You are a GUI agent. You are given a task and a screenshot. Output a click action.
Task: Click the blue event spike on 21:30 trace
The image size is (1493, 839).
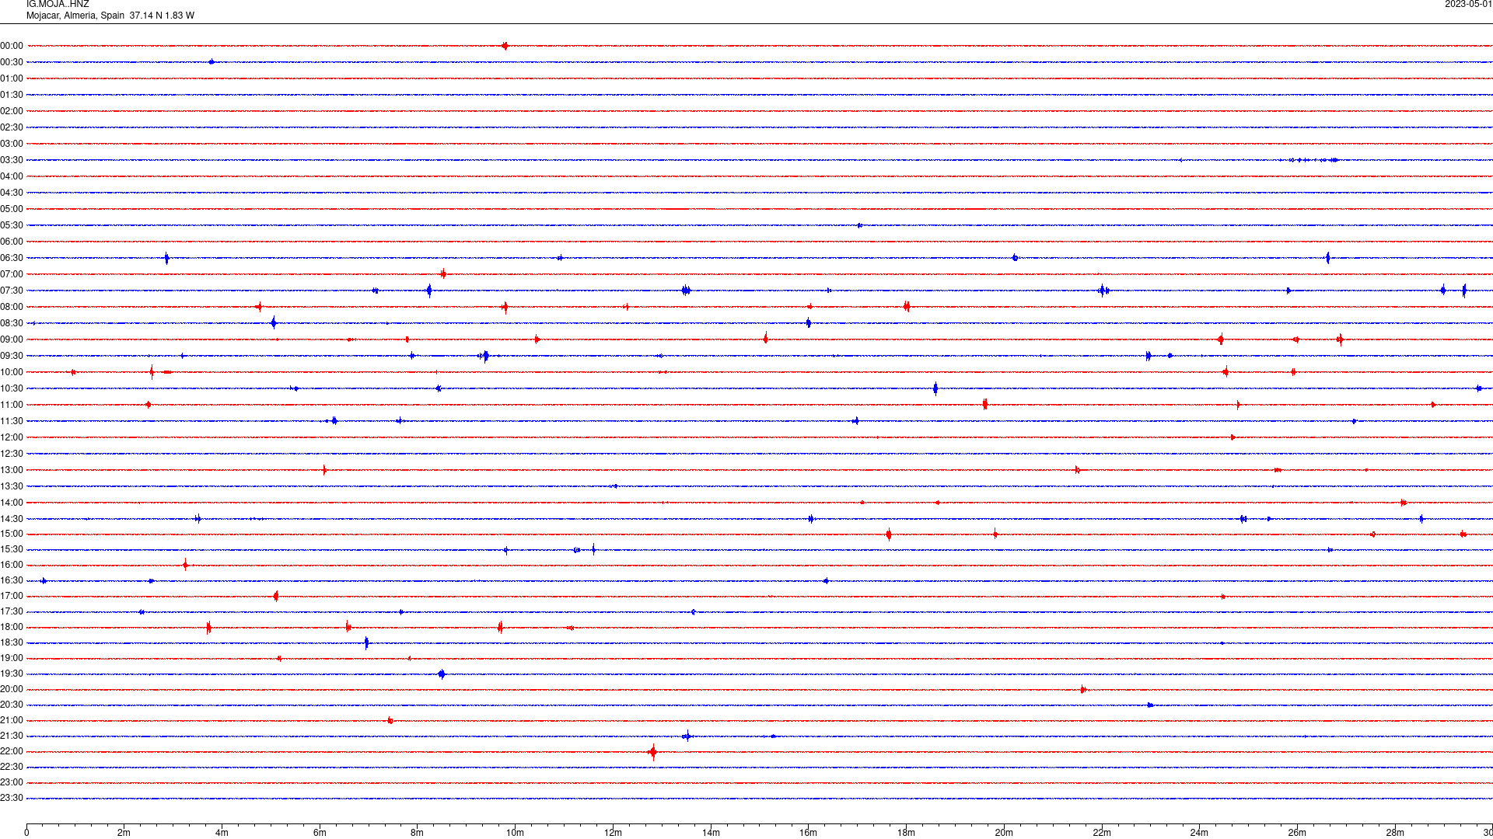coord(687,736)
